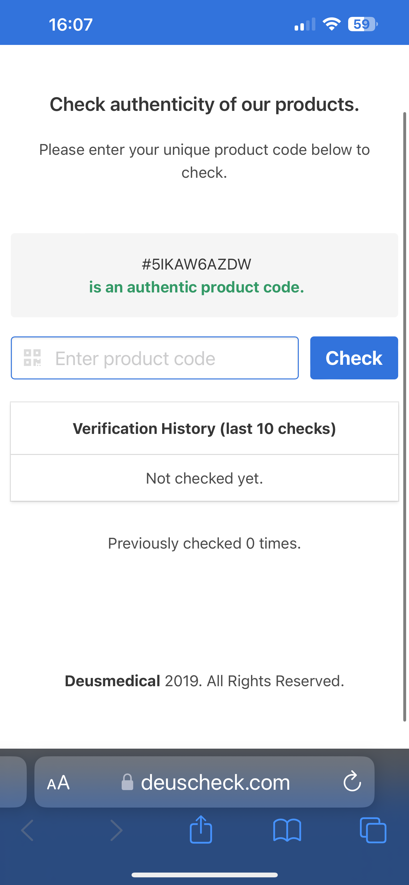Tap the Verification History header
The image size is (409, 885).
204,428
